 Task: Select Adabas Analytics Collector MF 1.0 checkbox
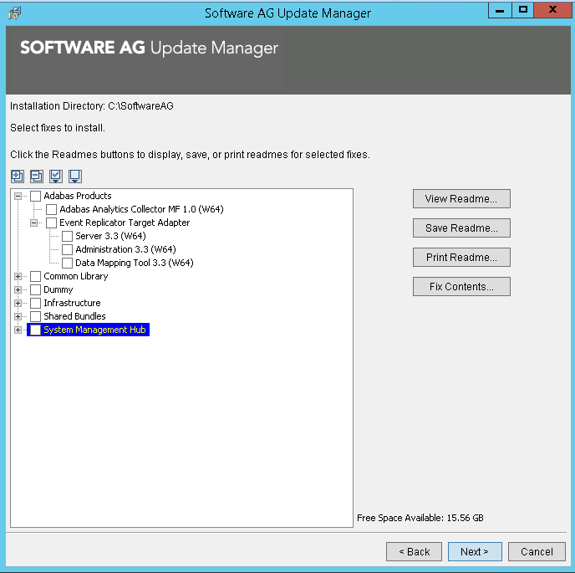click(x=51, y=209)
